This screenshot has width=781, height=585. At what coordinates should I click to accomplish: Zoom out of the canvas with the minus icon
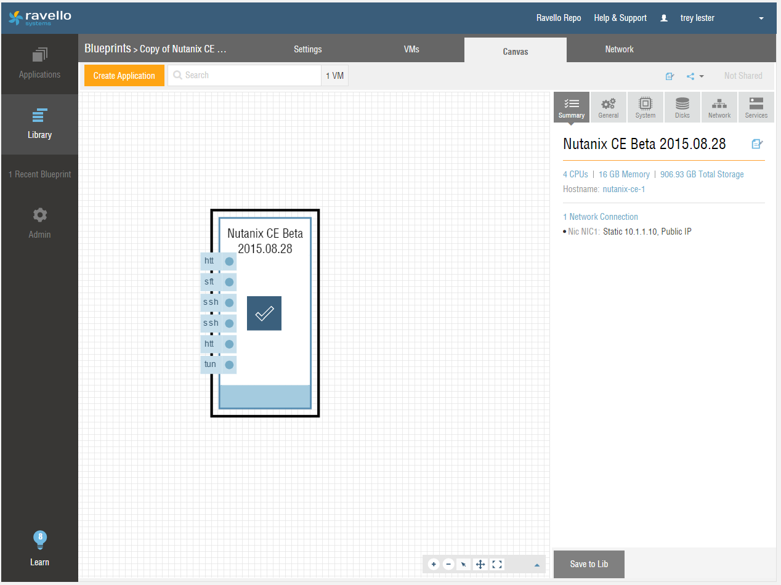pyautogui.click(x=448, y=564)
